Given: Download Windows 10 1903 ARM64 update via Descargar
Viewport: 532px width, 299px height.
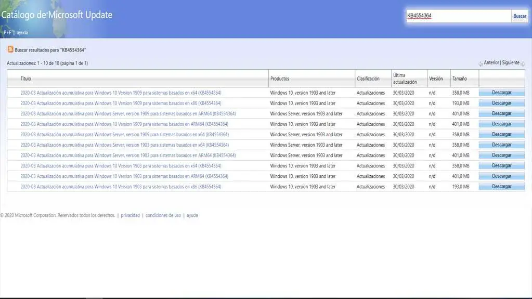Looking at the screenshot, I should click(x=501, y=176).
